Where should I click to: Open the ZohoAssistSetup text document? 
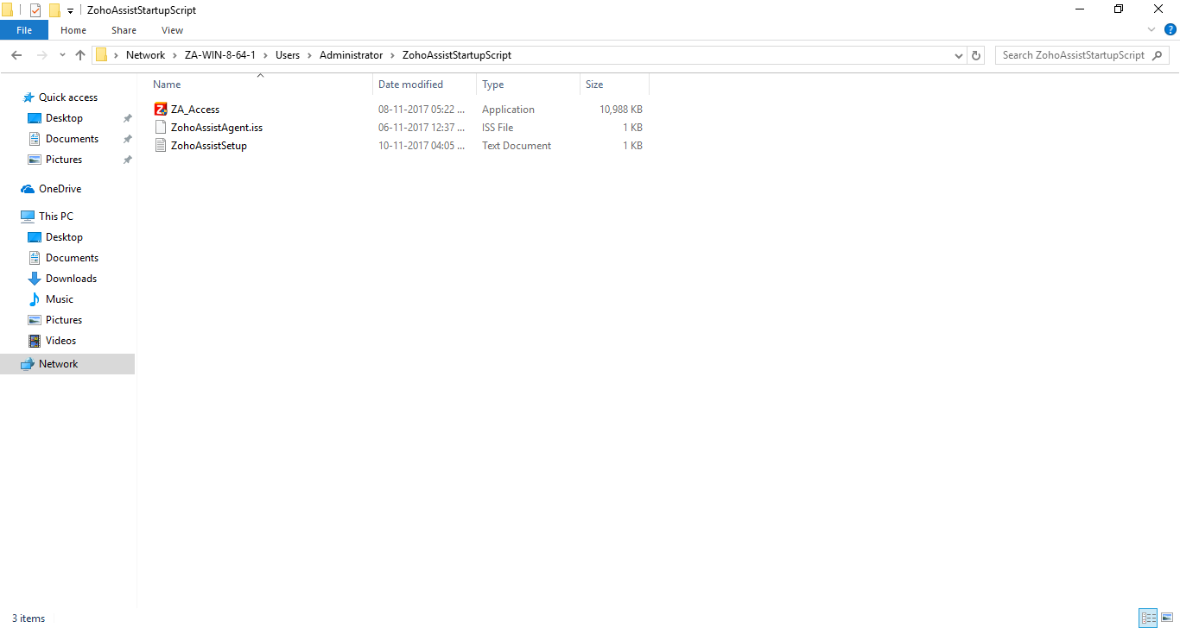(x=207, y=145)
